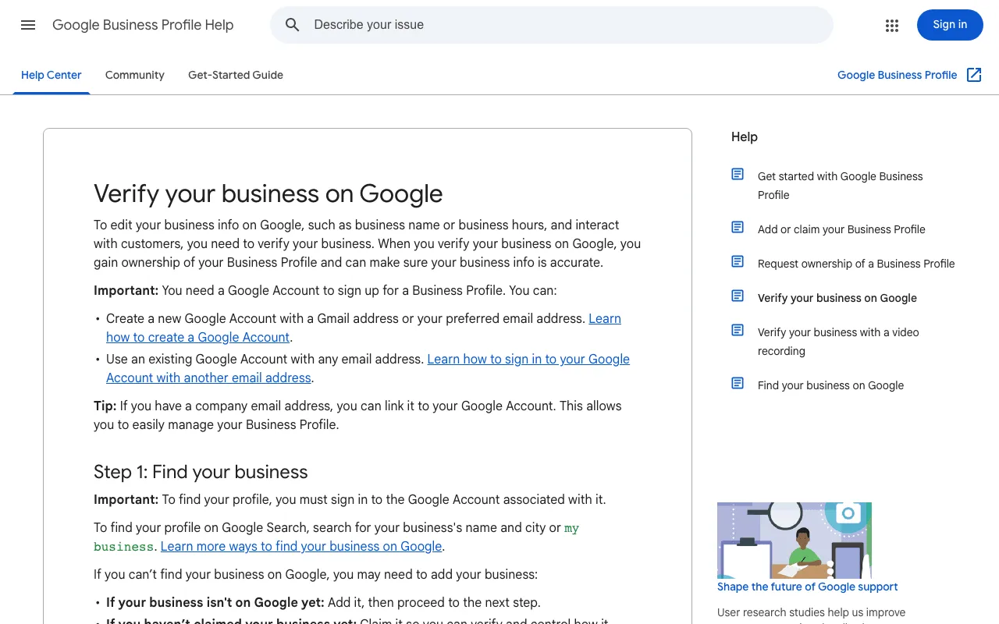The height and width of the screenshot is (624, 999).
Task: Open Learn more ways to find your business link
Action: click(x=301, y=546)
